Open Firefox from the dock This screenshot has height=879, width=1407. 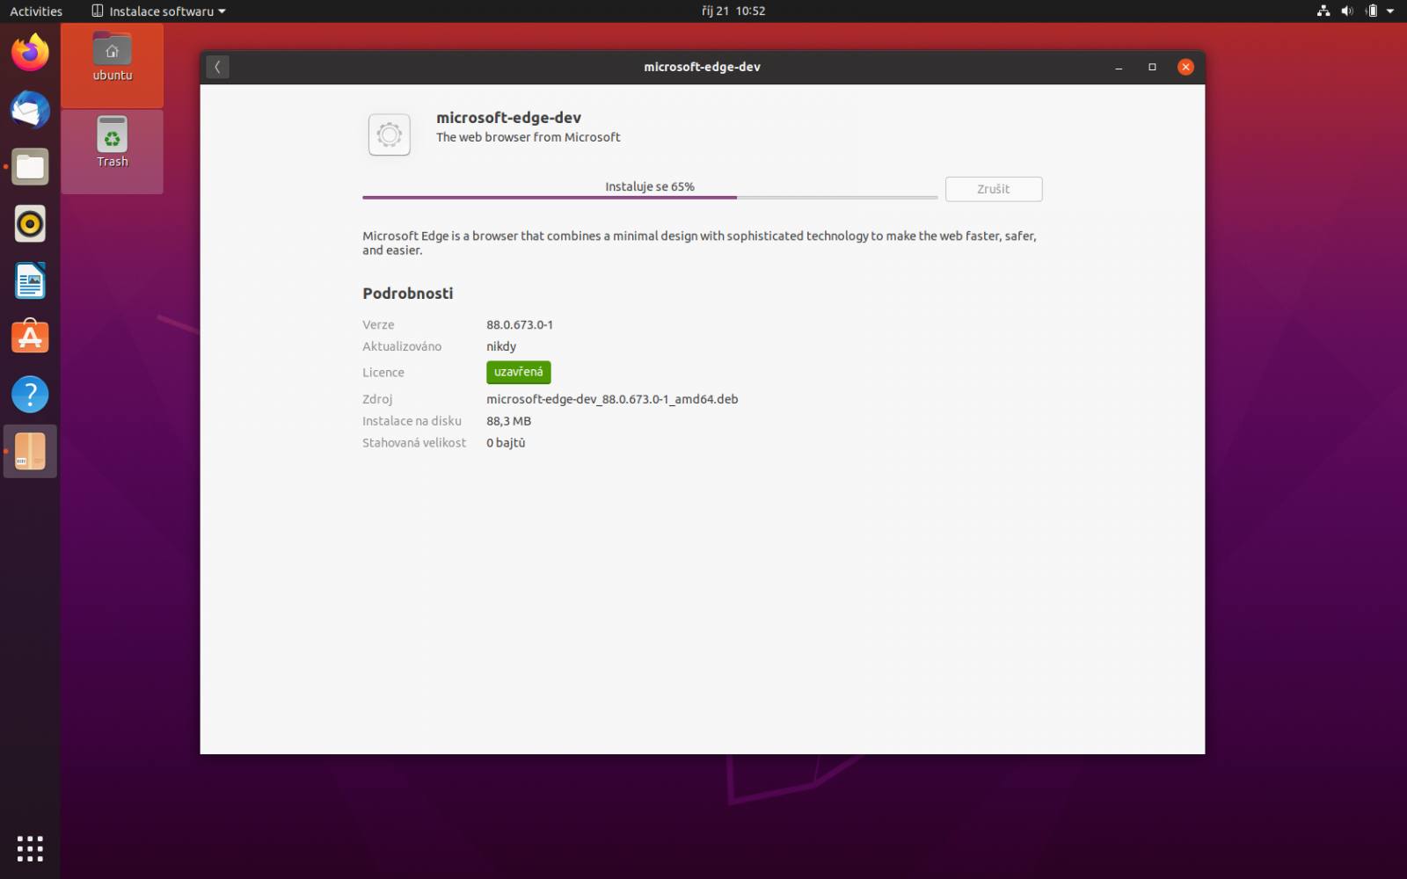(x=30, y=53)
